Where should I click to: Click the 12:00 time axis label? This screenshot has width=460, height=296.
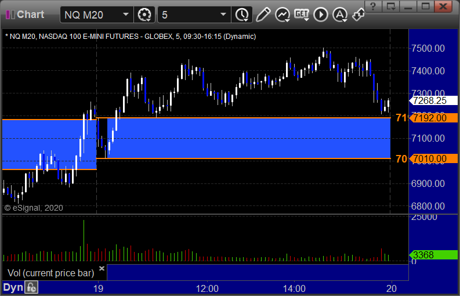point(207,288)
